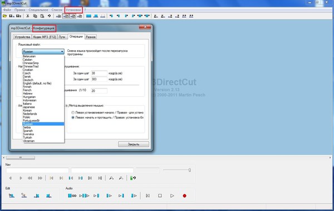Open the Список menu
This screenshot has width=334, height=211.
click(x=57, y=10)
